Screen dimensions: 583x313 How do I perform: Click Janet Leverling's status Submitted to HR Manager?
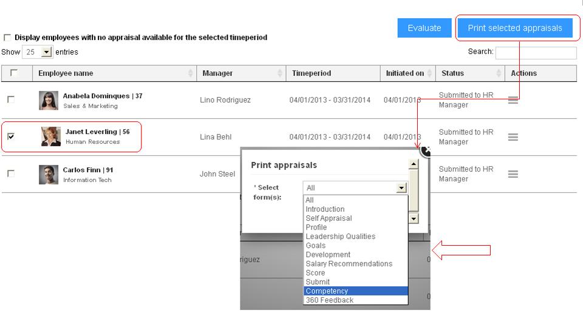[x=466, y=137]
